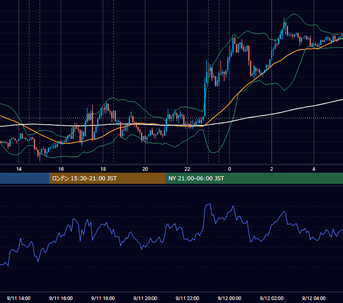This screenshot has width=343, height=303.
Task: Click the 9/12 00:00 date label
Action: click(x=230, y=298)
